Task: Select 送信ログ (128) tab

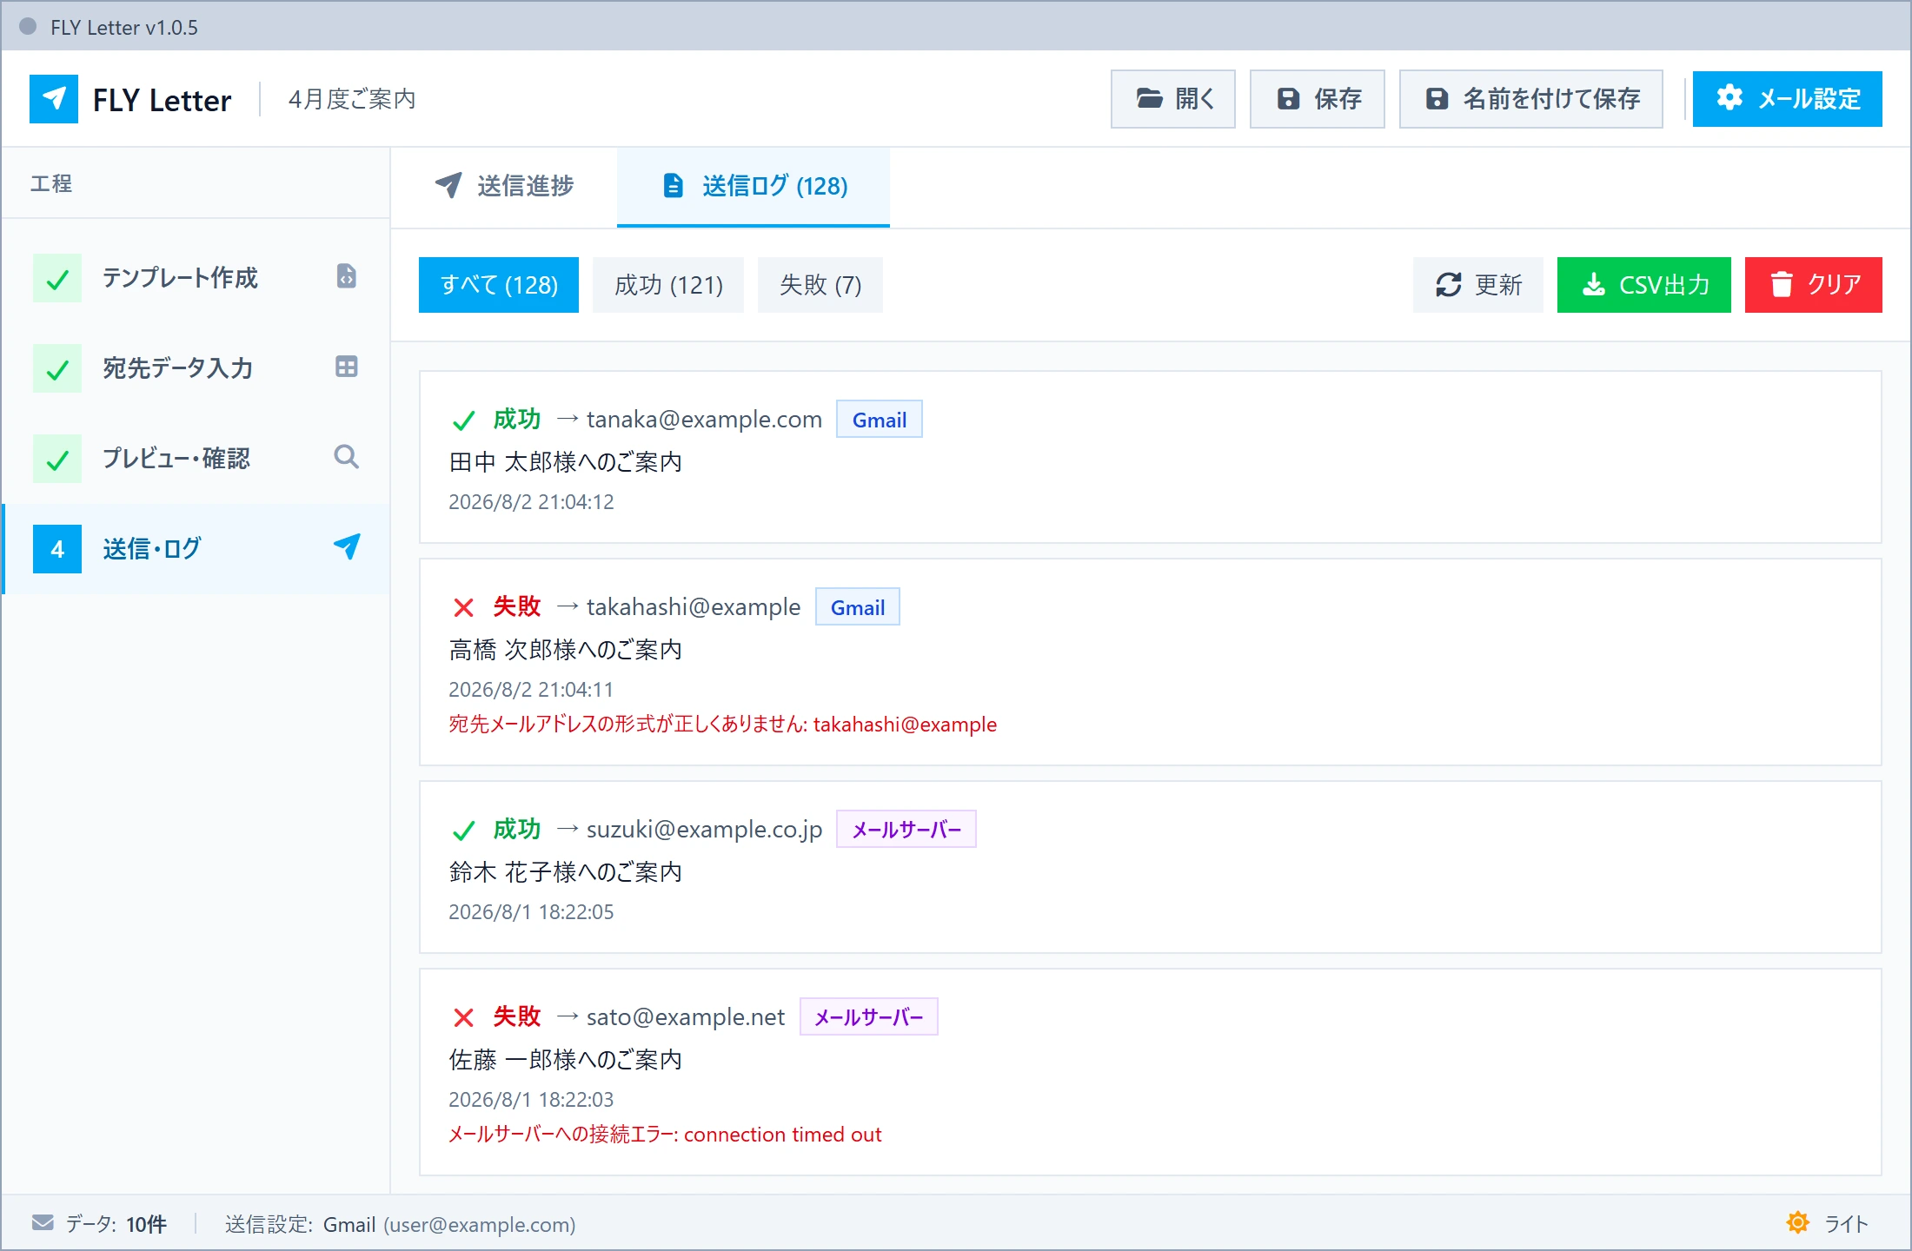Action: coord(754,186)
